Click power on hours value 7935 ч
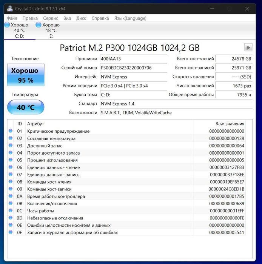Viewport: 262px width, 264px height. coord(234,95)
